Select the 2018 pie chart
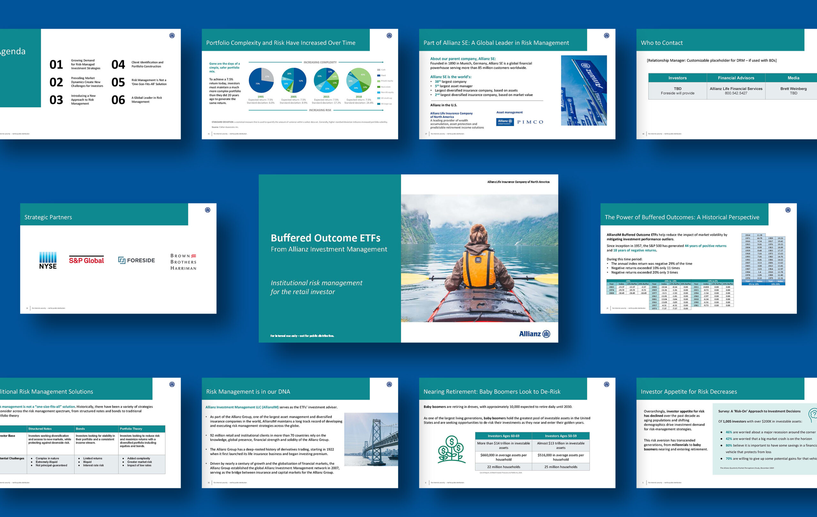817x517 pixels. point(359,80)
